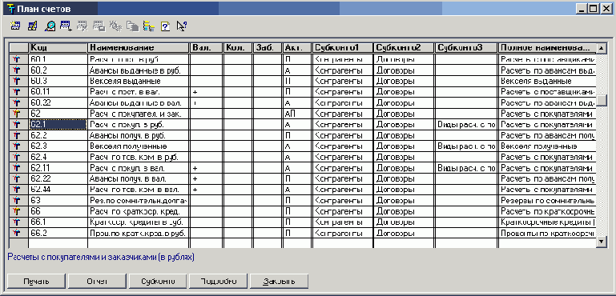
Task: Click the Закрыть button
Action: coord(280,282)
